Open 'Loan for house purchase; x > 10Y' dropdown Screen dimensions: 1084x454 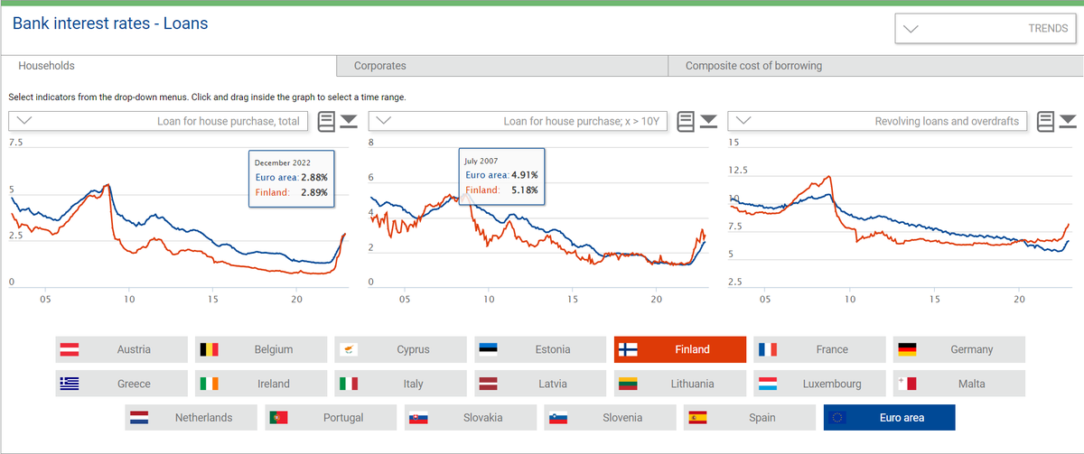tap(519, 121)
